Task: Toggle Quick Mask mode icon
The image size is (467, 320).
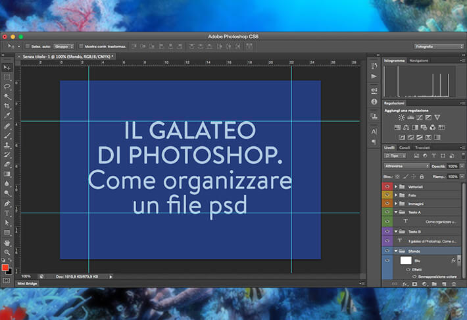Action: [x=7, y=281]
